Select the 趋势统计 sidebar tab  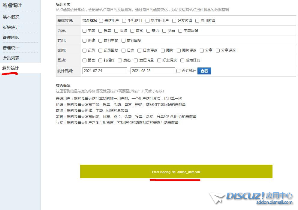(11, 68)
